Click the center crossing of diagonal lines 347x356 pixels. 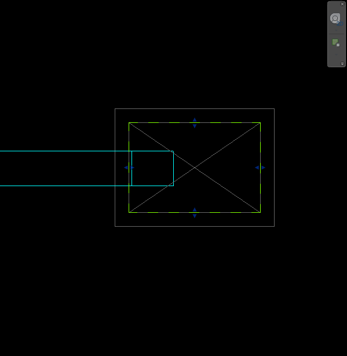pyautogui.click(x=195, y=168)
